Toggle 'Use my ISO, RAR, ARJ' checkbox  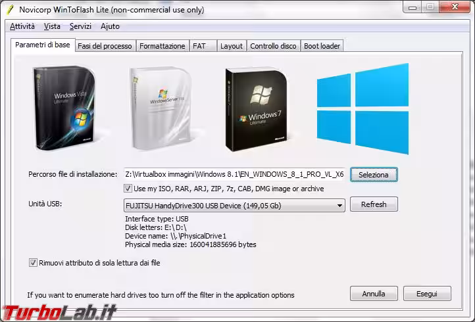pos(128,189)
